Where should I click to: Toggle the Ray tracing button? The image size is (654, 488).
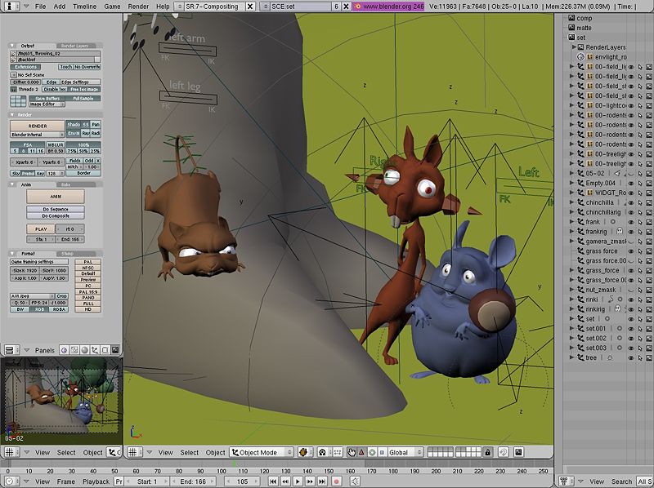click(x=86, y=133)
